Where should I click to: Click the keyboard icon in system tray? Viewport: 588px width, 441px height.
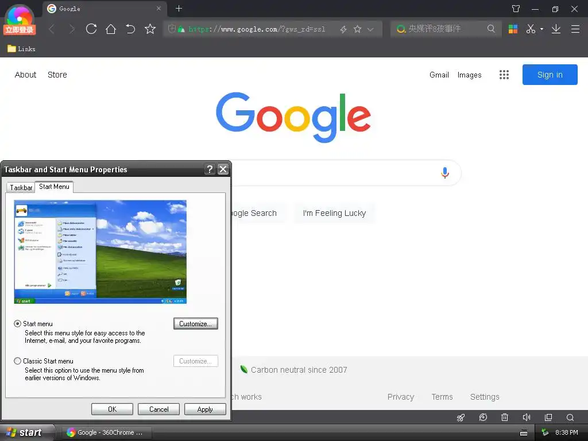pyautogui.click(x=524, y=433)
